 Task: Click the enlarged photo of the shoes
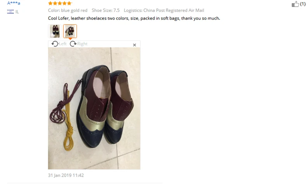pyautogui.click(x=94, y=109)
